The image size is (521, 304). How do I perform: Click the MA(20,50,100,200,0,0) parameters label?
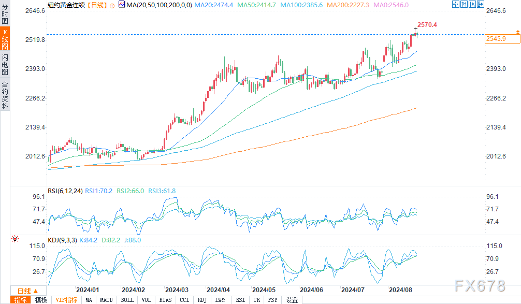(x=159, y=5)
